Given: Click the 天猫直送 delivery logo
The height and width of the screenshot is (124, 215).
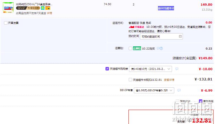Looking at the screenshot, I should [136, 27].
